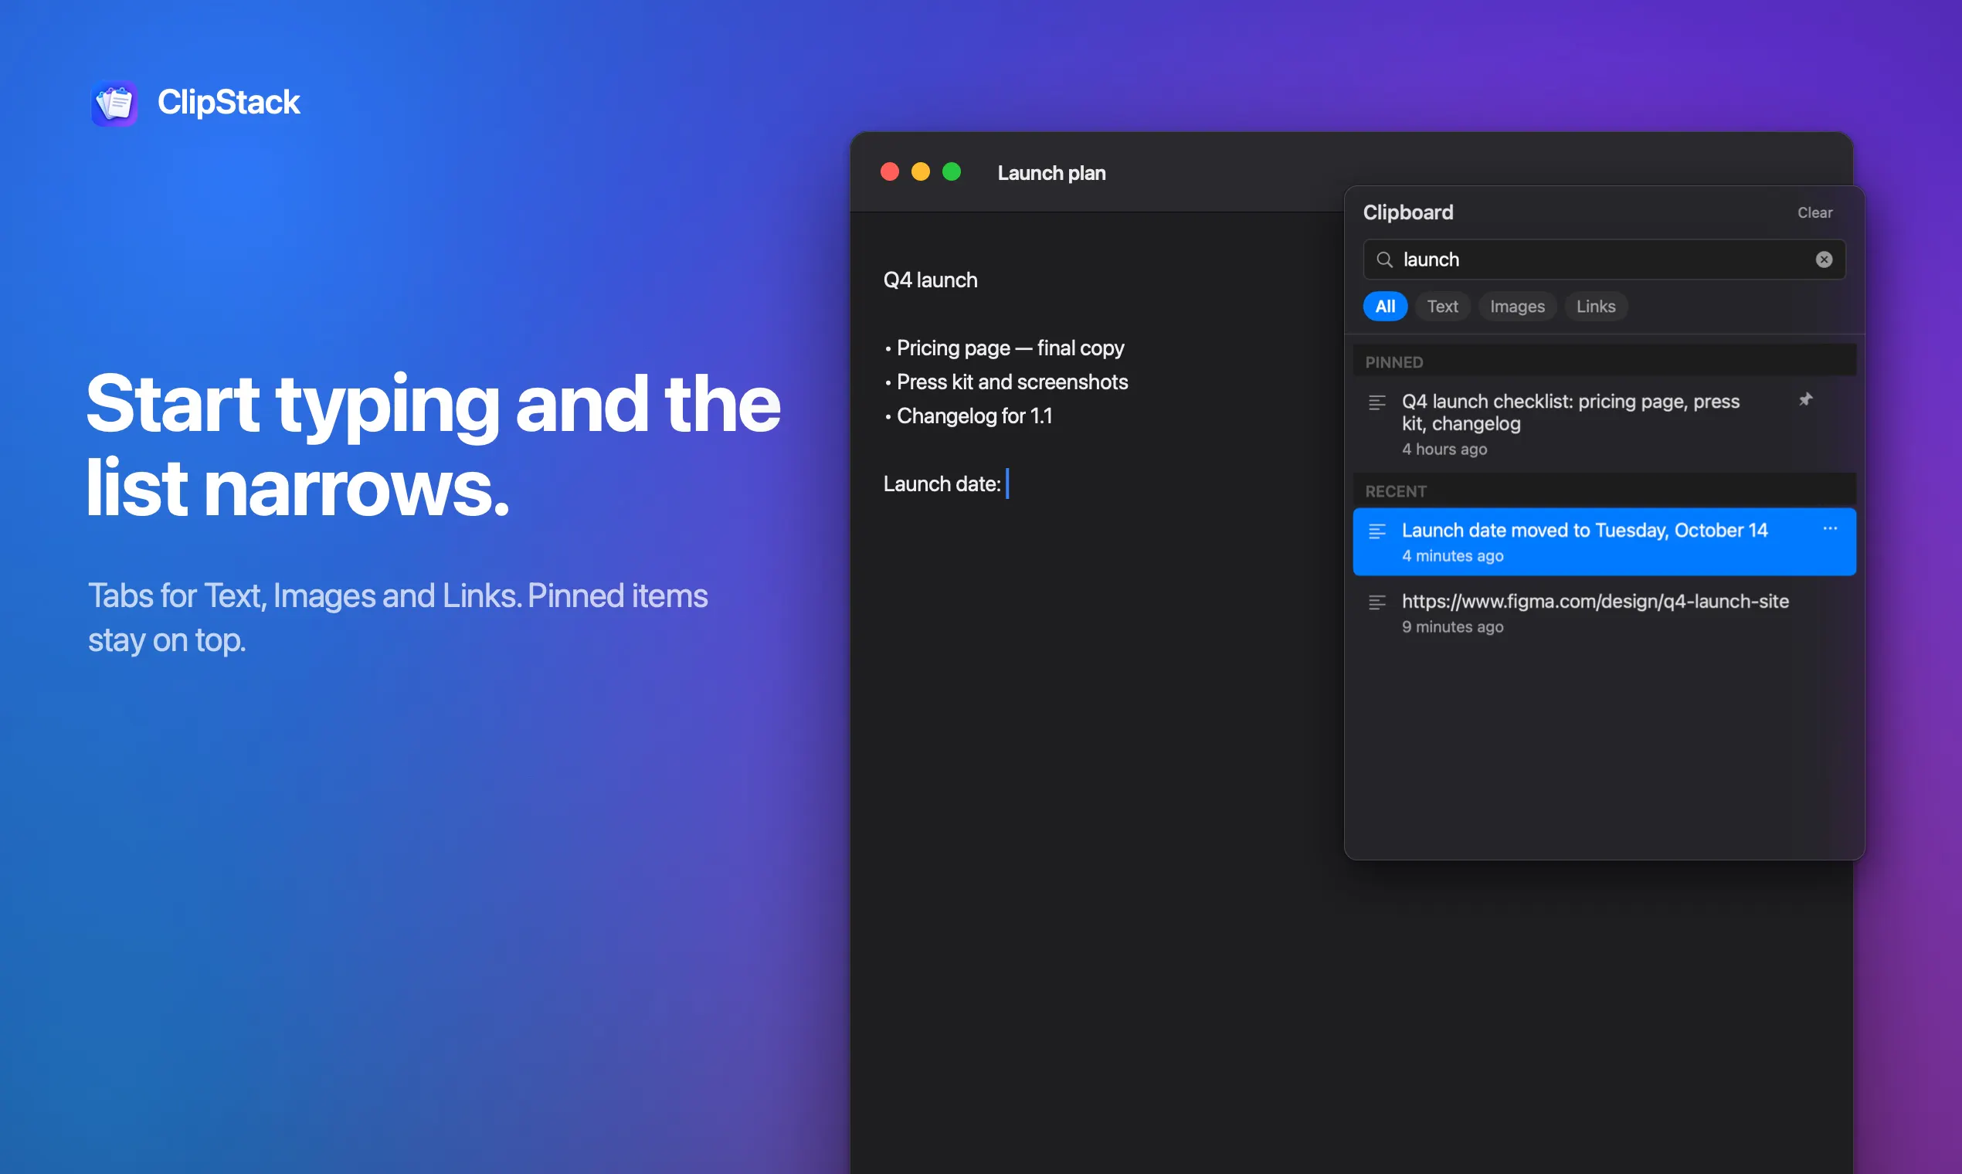Minimize the Launch plan window with yellow button
Image resolution: width=1962 pixels, height=1174 pixels.
point(921,172)
